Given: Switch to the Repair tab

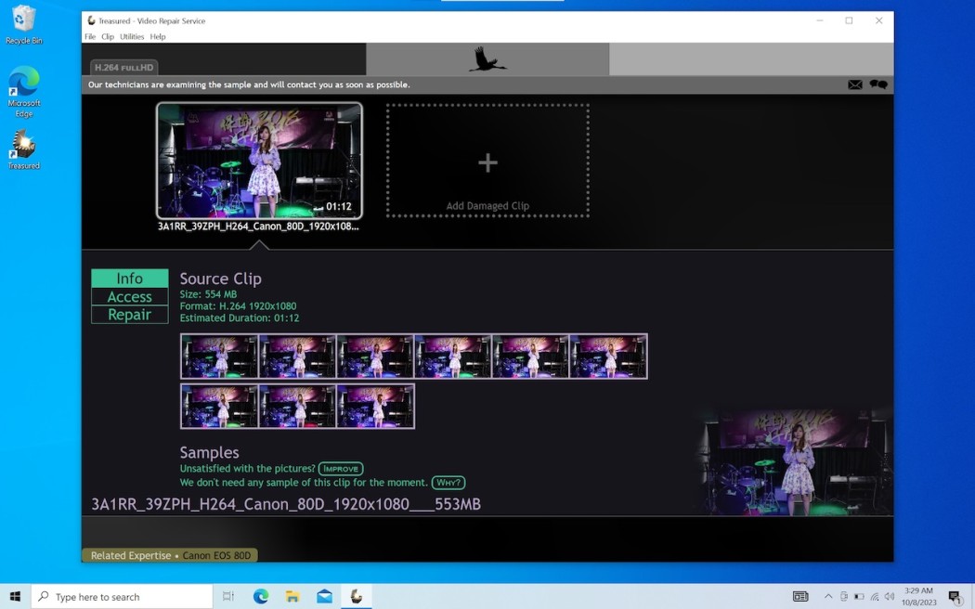Looking at the screenshot, I should [x=129, y=315].
